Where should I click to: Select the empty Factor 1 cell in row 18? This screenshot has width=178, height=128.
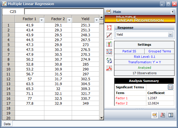[30, 108]
